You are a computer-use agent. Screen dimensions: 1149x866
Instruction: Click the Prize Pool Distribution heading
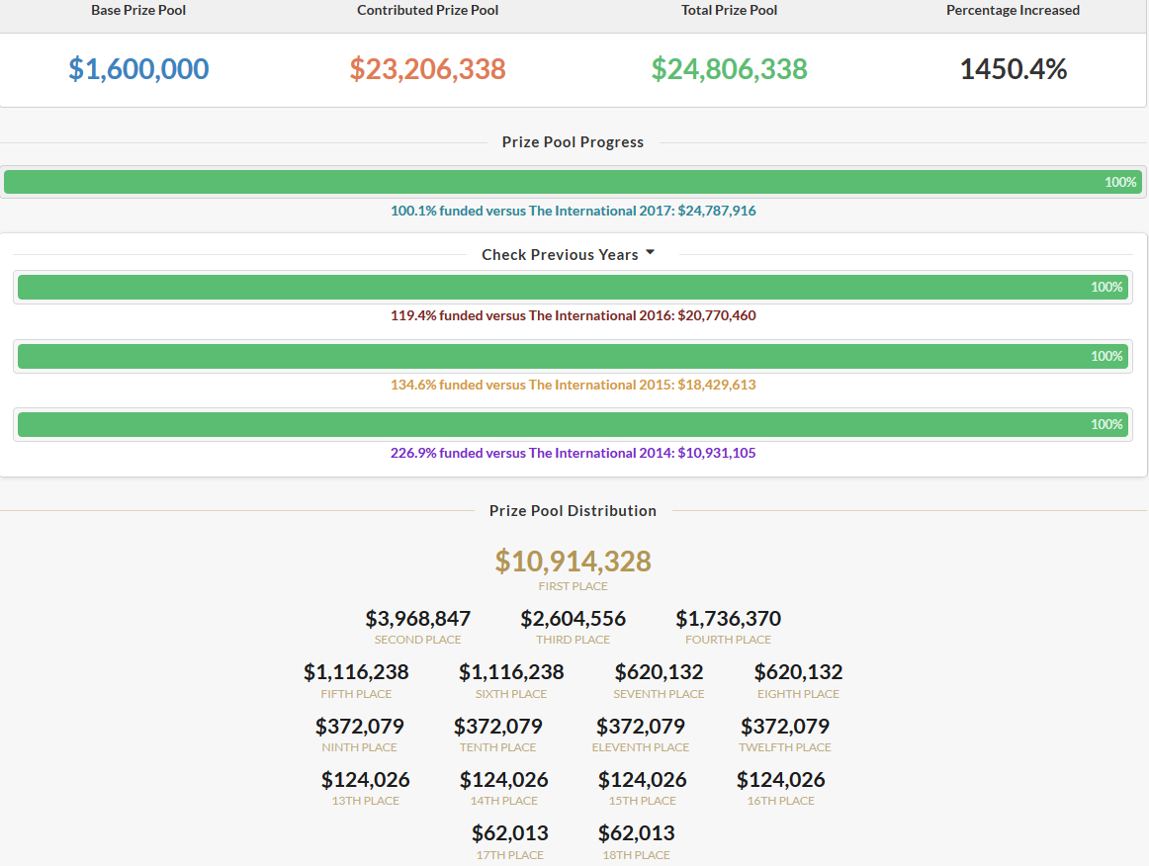(574, 511)
